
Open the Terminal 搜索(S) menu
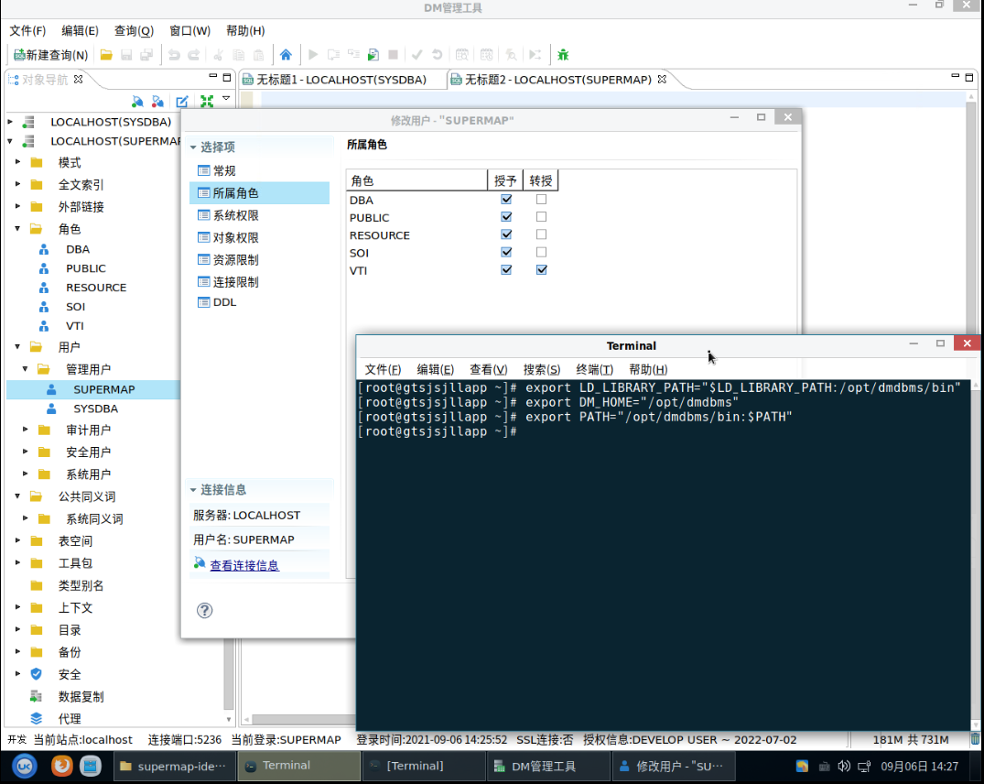[x=542, y=369]
